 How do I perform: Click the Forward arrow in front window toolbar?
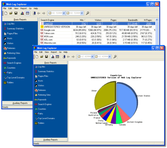pos(73,57)
